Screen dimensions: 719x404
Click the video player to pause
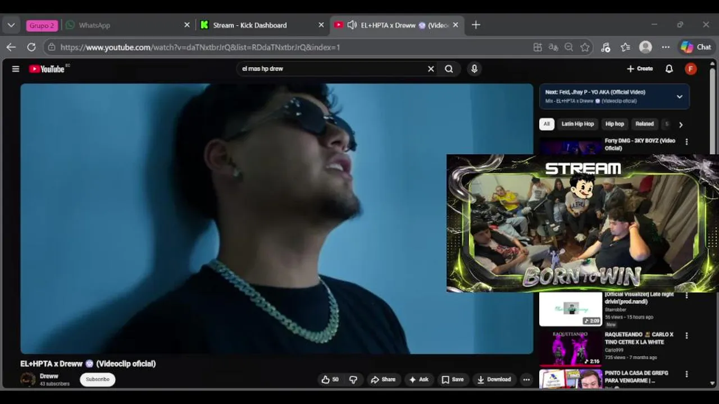point(277,219)
